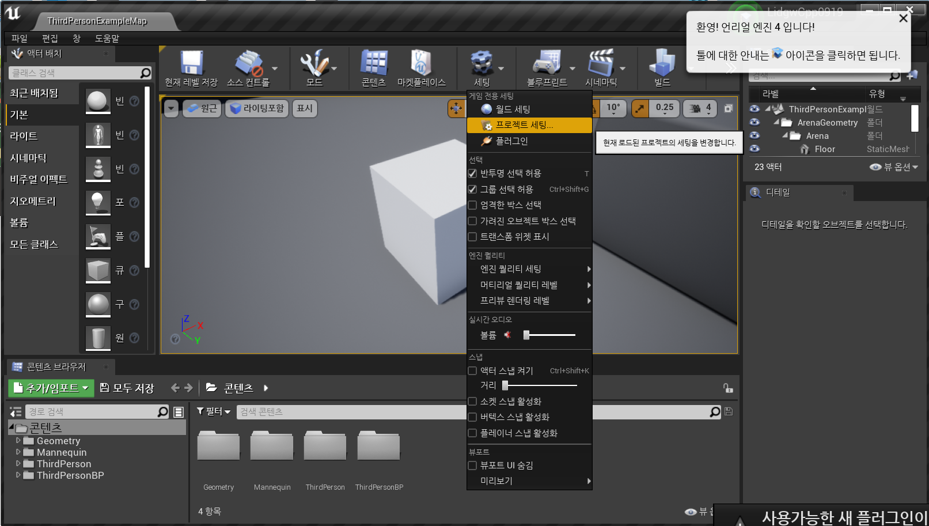This screenshot has height=526, width=929.
Task: Click the translate gizmo icon in viewport
Action: pos(456,108)
